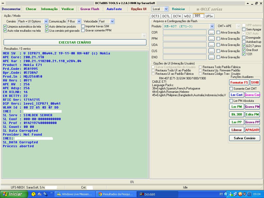This screenshot has height=198, width=264.
Task: Click the 0% progress bar
Action: [132, 182]
